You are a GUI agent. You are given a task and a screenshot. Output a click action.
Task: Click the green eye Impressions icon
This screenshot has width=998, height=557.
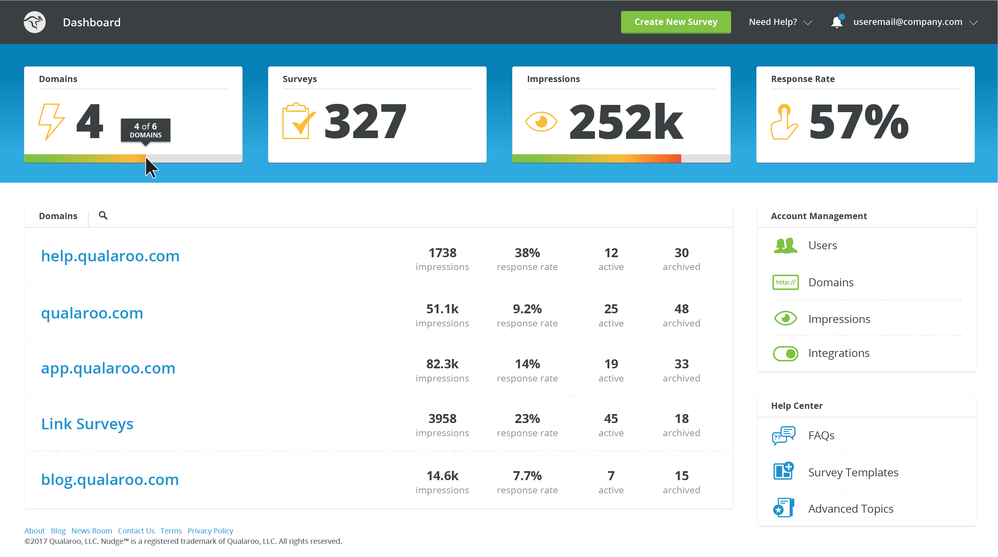(785, 318)
